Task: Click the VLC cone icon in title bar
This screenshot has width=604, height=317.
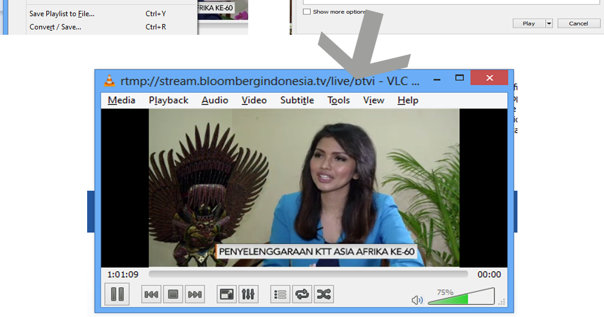Action: tap(109, 80)
